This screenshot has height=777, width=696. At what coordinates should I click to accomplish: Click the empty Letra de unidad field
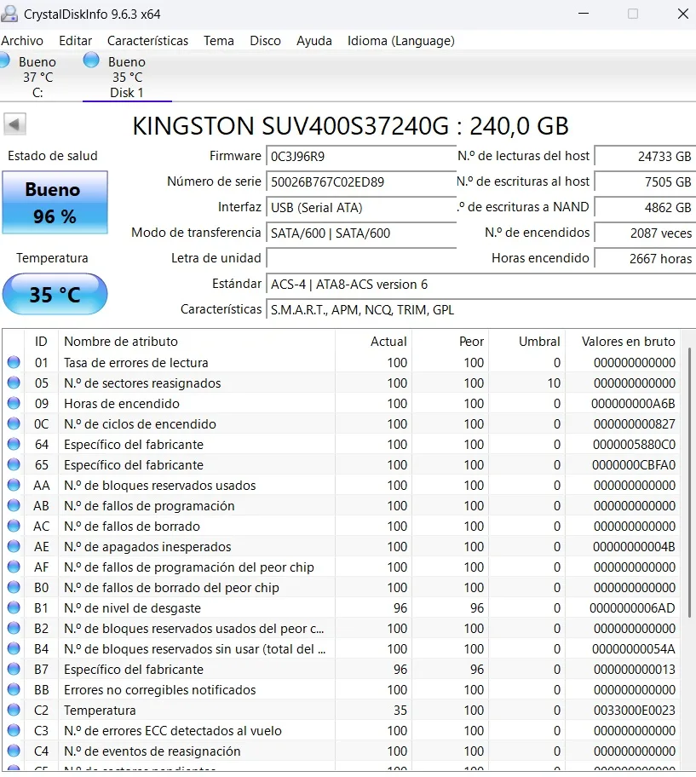tap(360, 258)
